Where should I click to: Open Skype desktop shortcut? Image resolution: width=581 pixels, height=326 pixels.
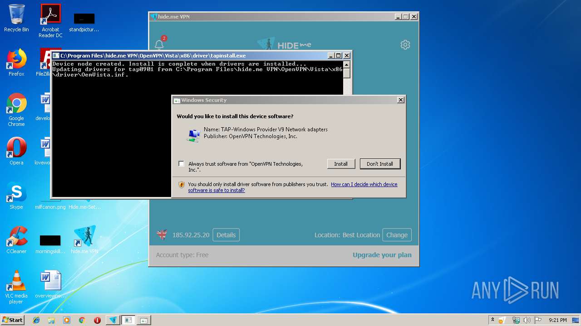click(16, 196)
